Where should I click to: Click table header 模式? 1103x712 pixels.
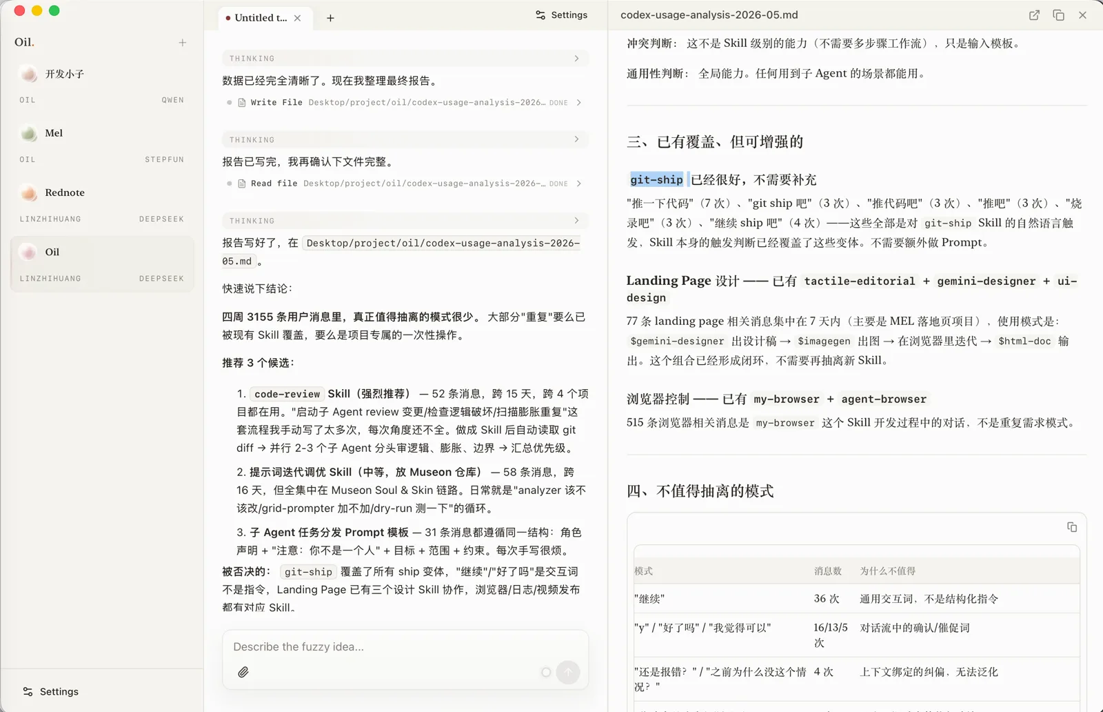tap(643, 571)
